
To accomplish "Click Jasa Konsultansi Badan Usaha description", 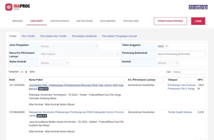I will point(76,123).
